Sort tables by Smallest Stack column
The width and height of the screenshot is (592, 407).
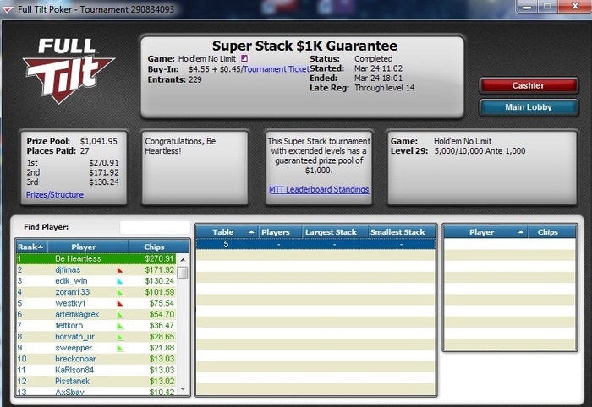[402, 232]
